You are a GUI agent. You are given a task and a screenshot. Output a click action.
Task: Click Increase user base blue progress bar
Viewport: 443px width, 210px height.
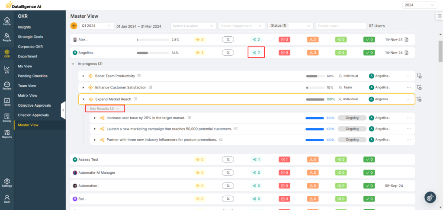tap(315, 118)
